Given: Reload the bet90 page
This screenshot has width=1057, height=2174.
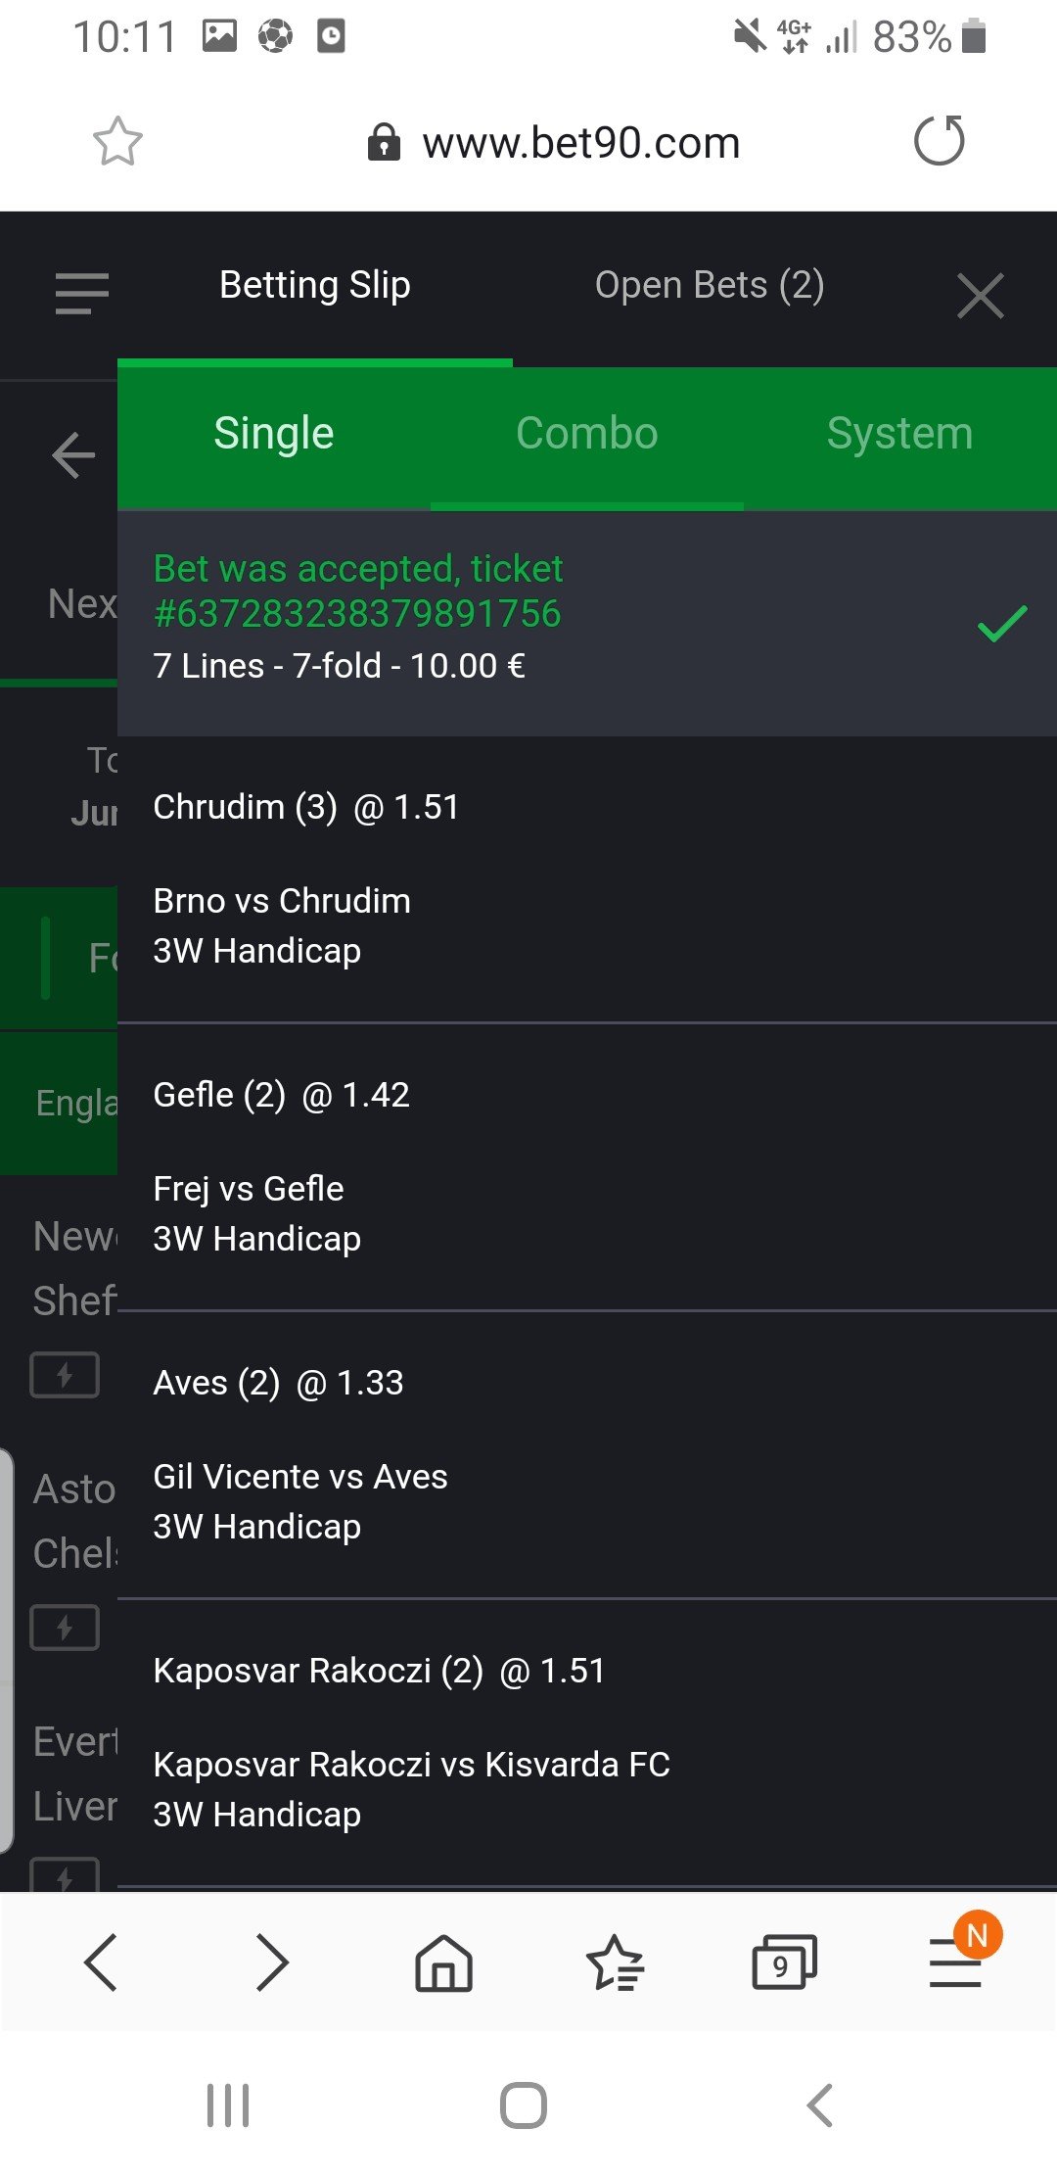Looking at the screenshot, I should point(940,141).
